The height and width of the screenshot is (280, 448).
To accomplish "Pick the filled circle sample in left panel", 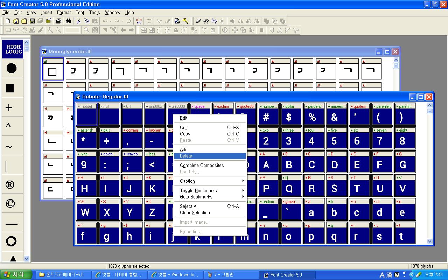I will pos(12,68).
